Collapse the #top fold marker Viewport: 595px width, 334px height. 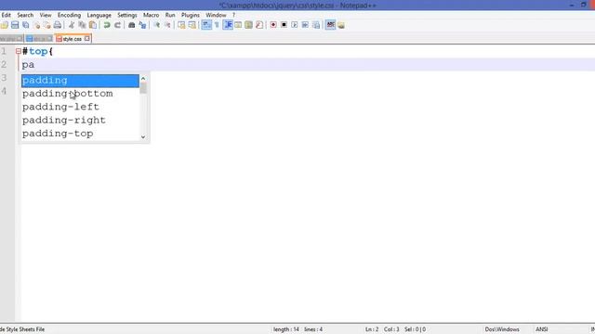click(x=19, y=51)
